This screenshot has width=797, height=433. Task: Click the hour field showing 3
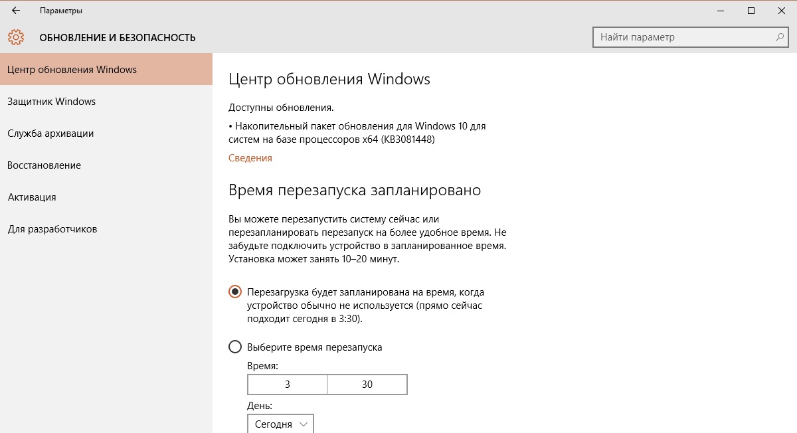(x=288, y=385)
